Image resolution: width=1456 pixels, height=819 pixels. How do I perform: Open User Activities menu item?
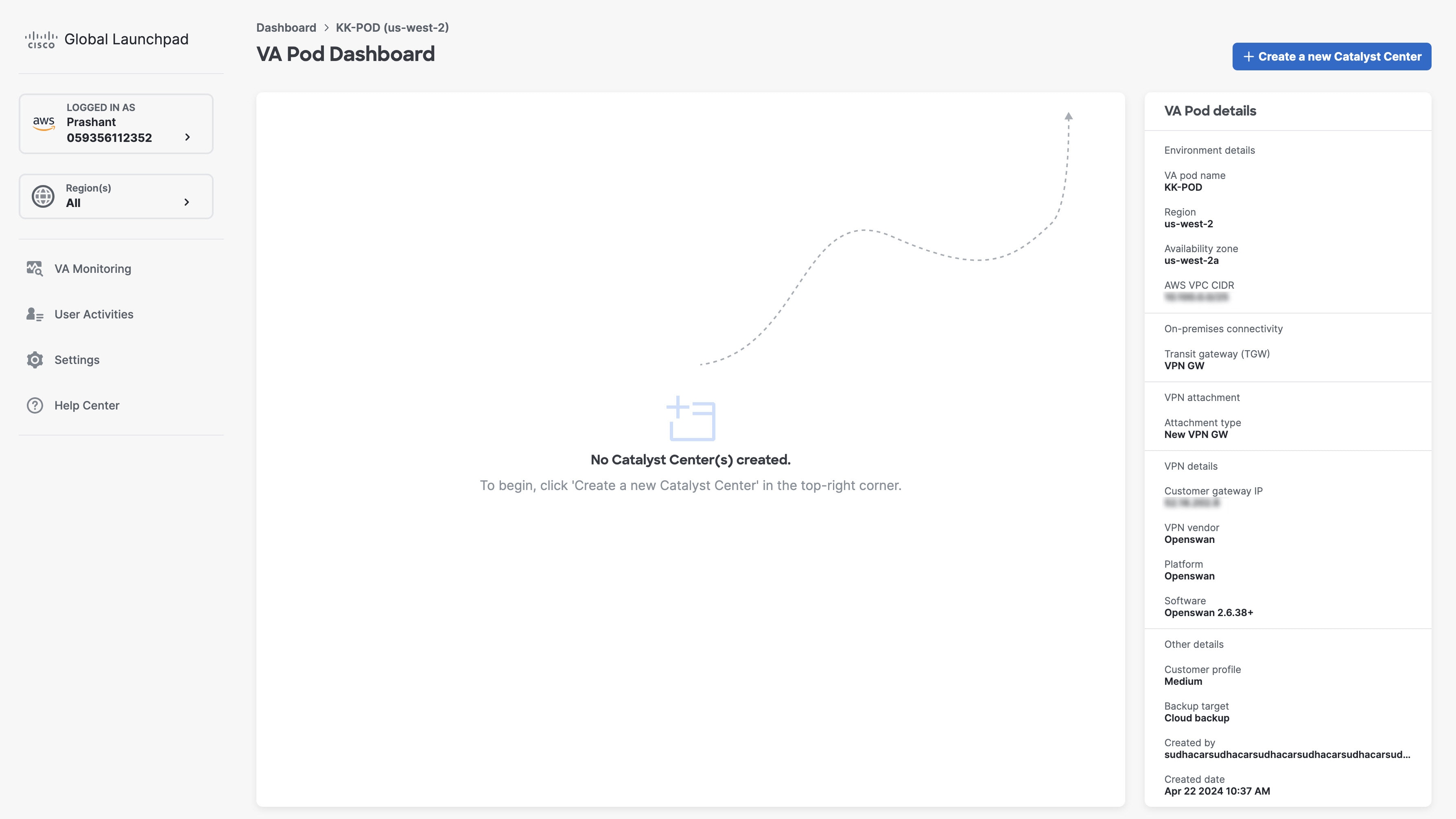(x=94, y=314)
